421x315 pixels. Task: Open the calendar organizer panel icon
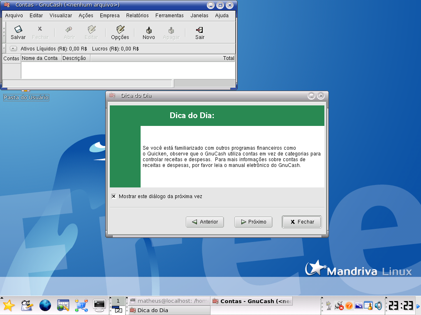click(x=63, y=306)
